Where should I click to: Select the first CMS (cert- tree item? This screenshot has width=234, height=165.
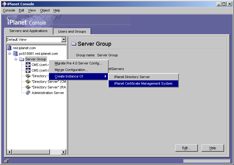pyautogui.click(x=40, y=65)
